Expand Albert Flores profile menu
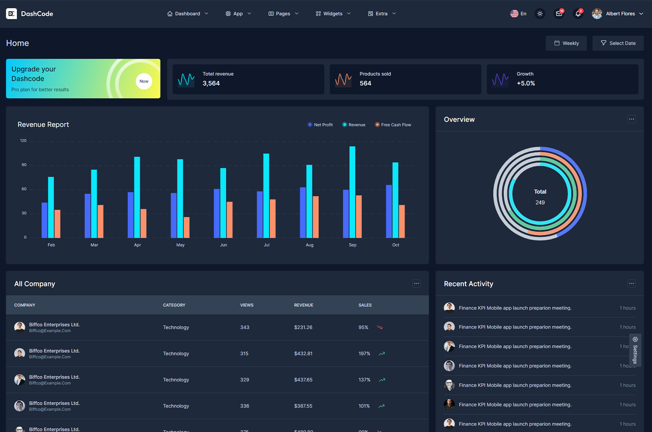 point(617,14)
